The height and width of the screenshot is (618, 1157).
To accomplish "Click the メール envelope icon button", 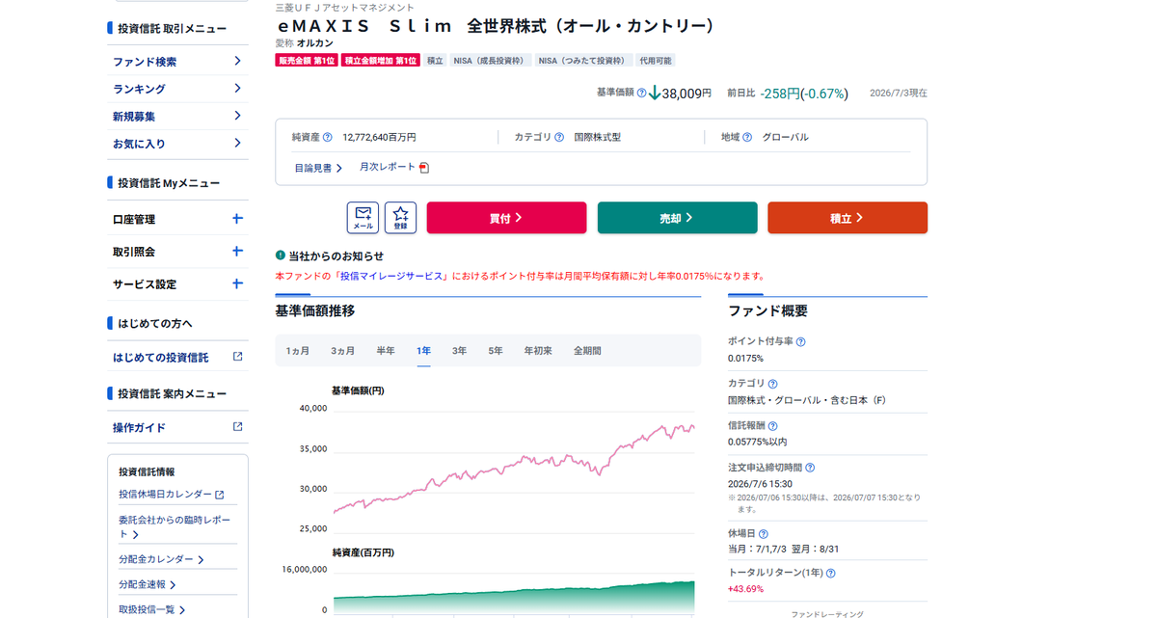I will pos(363,217).
